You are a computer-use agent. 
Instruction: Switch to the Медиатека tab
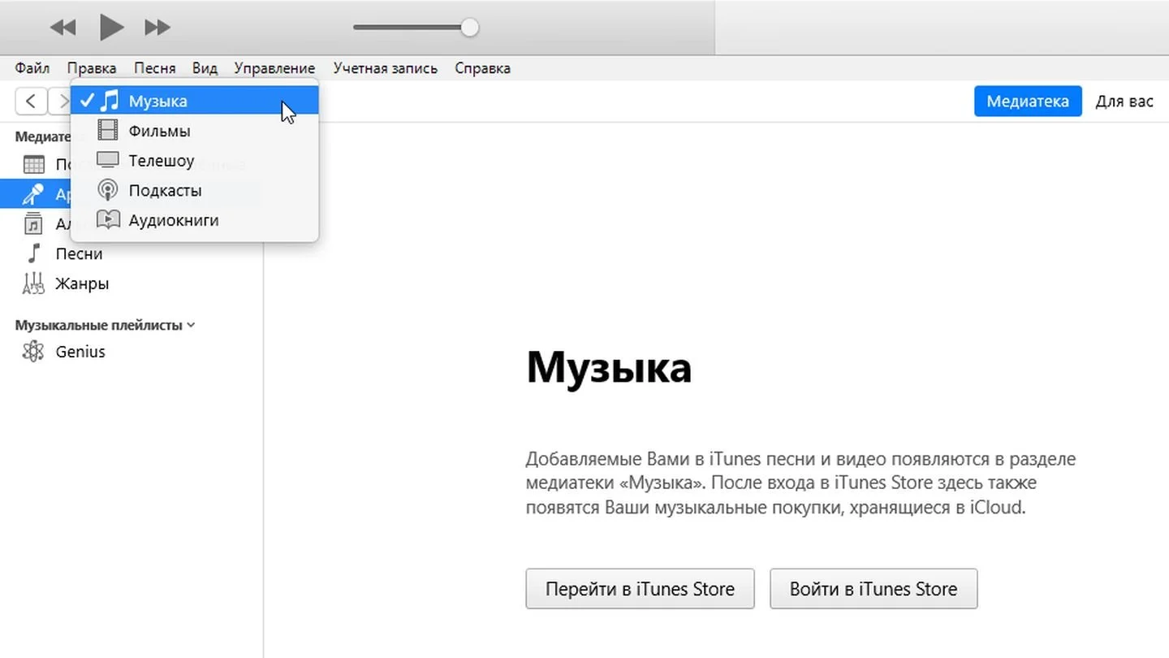coord(1028,102)
